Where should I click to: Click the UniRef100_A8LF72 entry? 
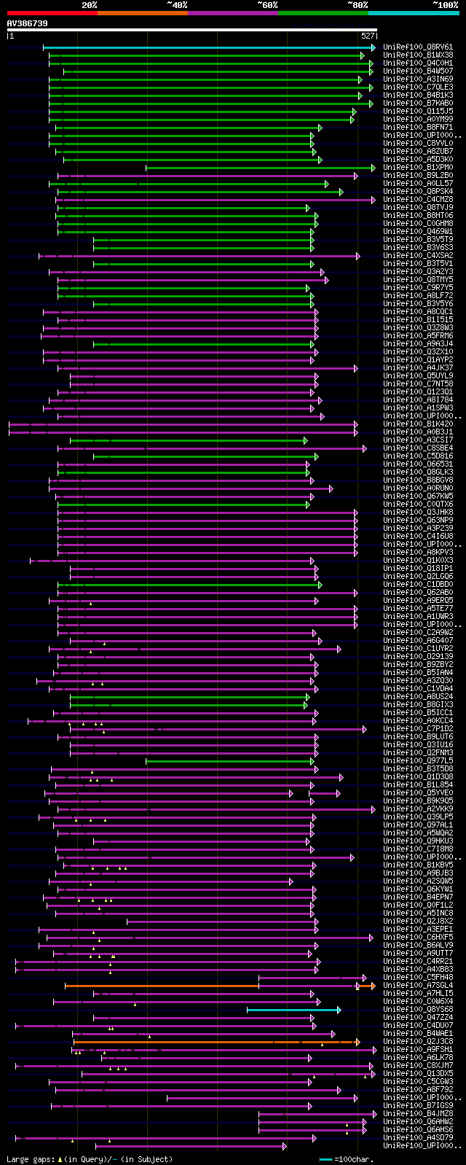point(418,296)
